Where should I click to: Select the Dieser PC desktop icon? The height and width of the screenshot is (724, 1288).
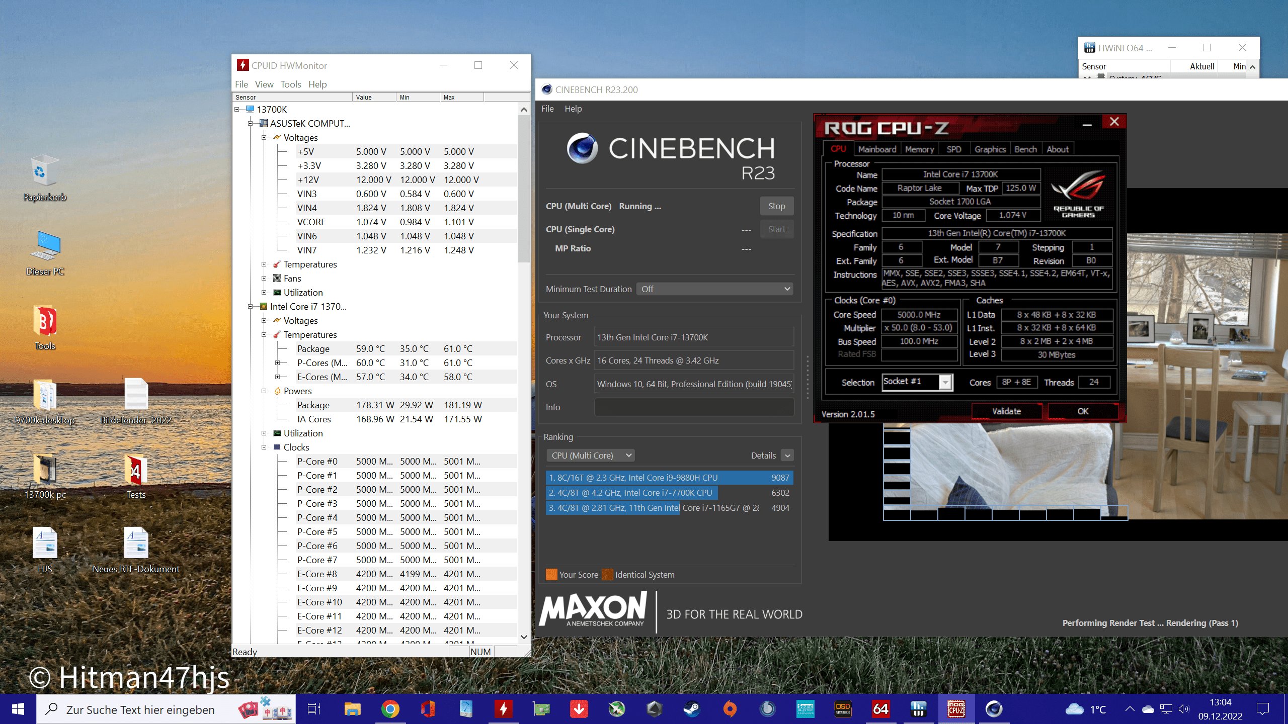coord(45,253)
